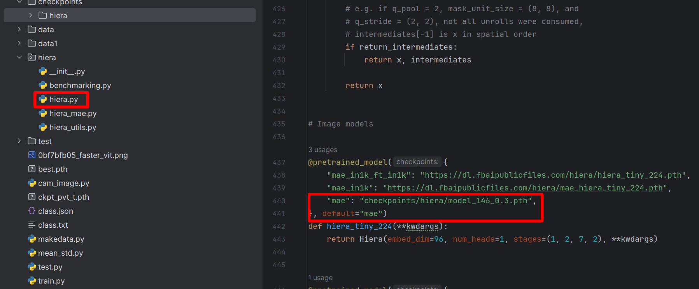Viewport: 699px width, 289px height.
Task: Expand the data folder
Action: click(x=19, y=29)
